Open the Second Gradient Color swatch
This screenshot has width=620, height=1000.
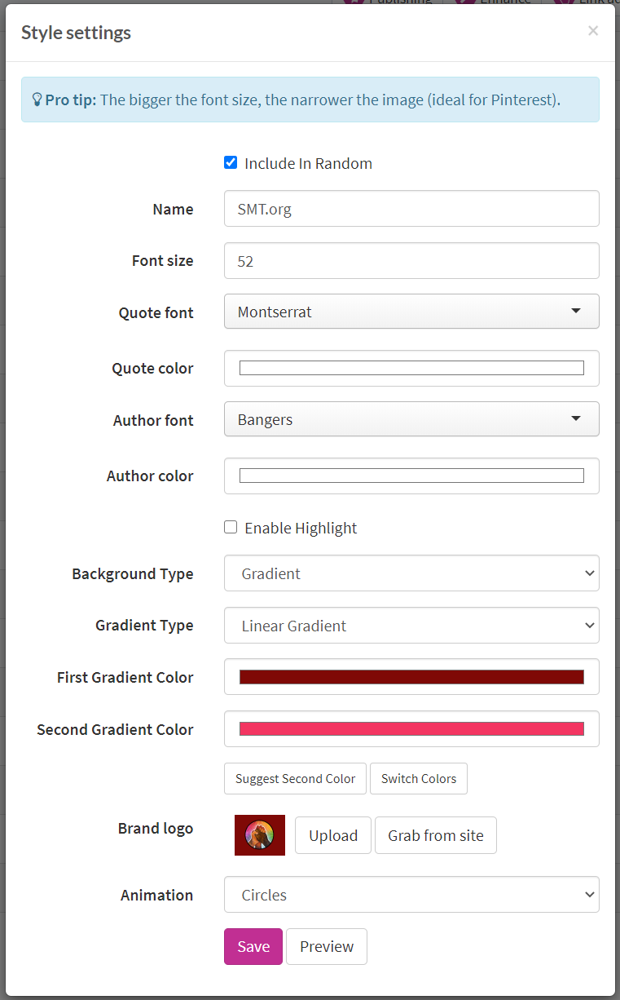coord(411,729)
